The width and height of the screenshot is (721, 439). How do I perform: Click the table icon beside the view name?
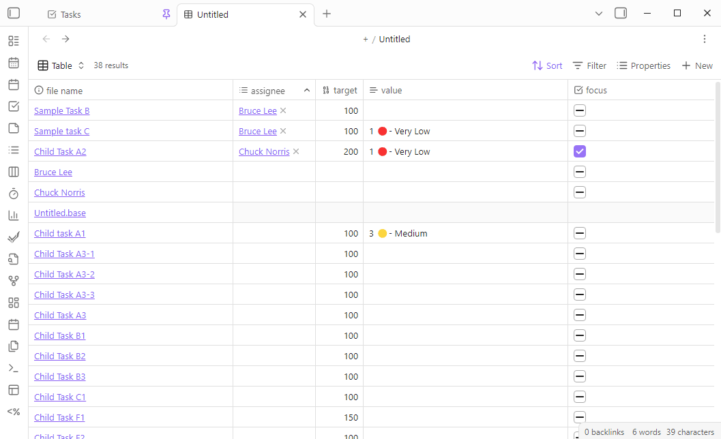click(42, 65)
